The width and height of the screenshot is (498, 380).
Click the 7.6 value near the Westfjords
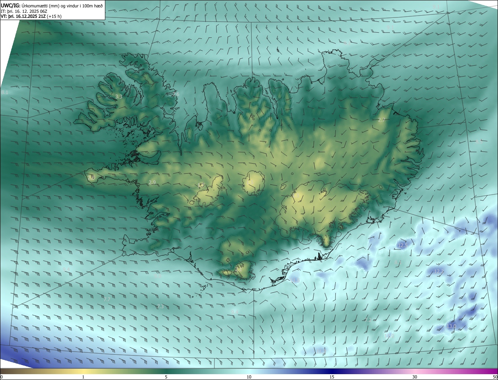[176, 94]
